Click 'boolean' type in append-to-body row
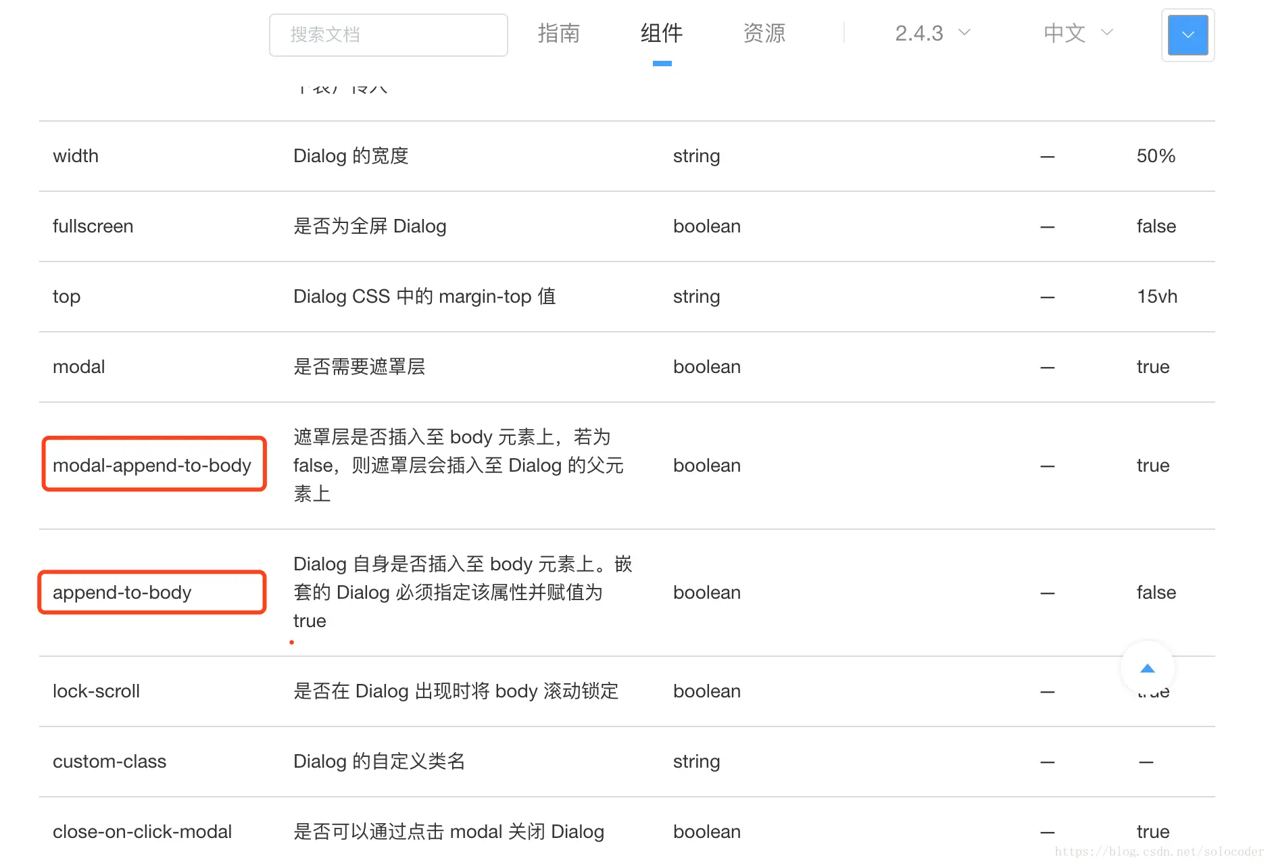Screen dimensions: 1272x865 (x=707, y=593)
